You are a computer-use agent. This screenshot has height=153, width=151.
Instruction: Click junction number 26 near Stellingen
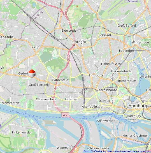pos(74,45)
